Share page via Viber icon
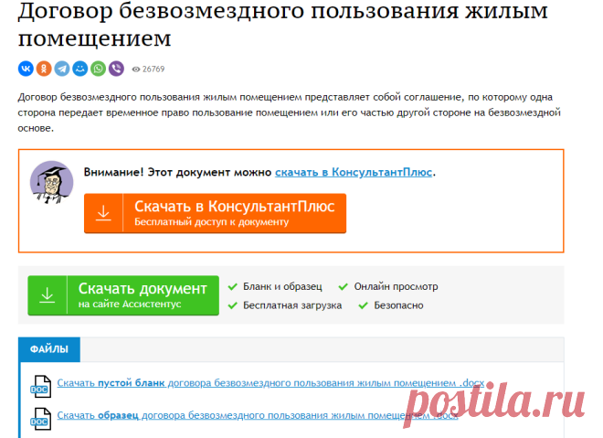The width and height of the screenshot is (603, 438). click(x=116, y=69)
